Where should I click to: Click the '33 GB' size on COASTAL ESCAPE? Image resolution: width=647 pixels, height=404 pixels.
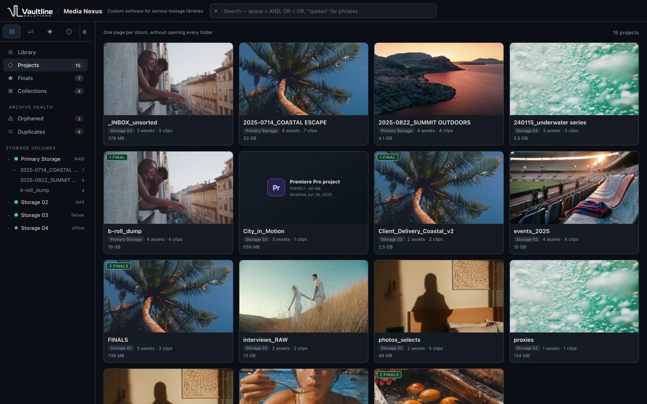250,138
